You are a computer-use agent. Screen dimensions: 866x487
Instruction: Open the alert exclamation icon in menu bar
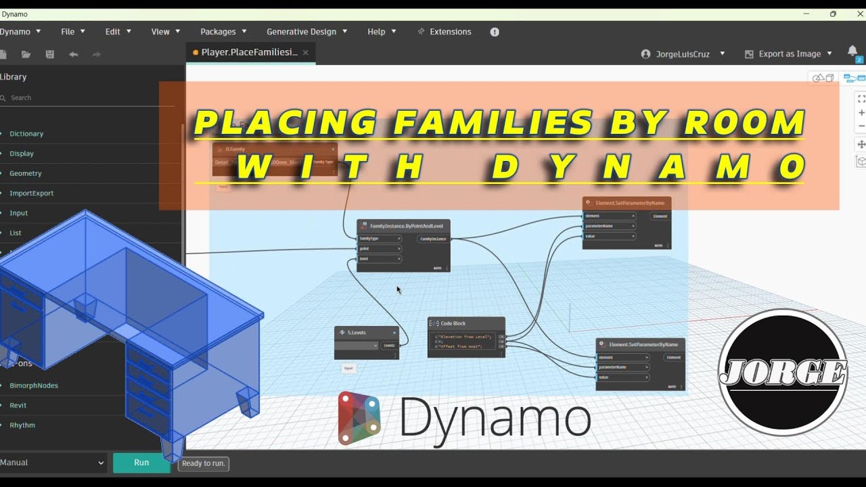pos(495,32)
